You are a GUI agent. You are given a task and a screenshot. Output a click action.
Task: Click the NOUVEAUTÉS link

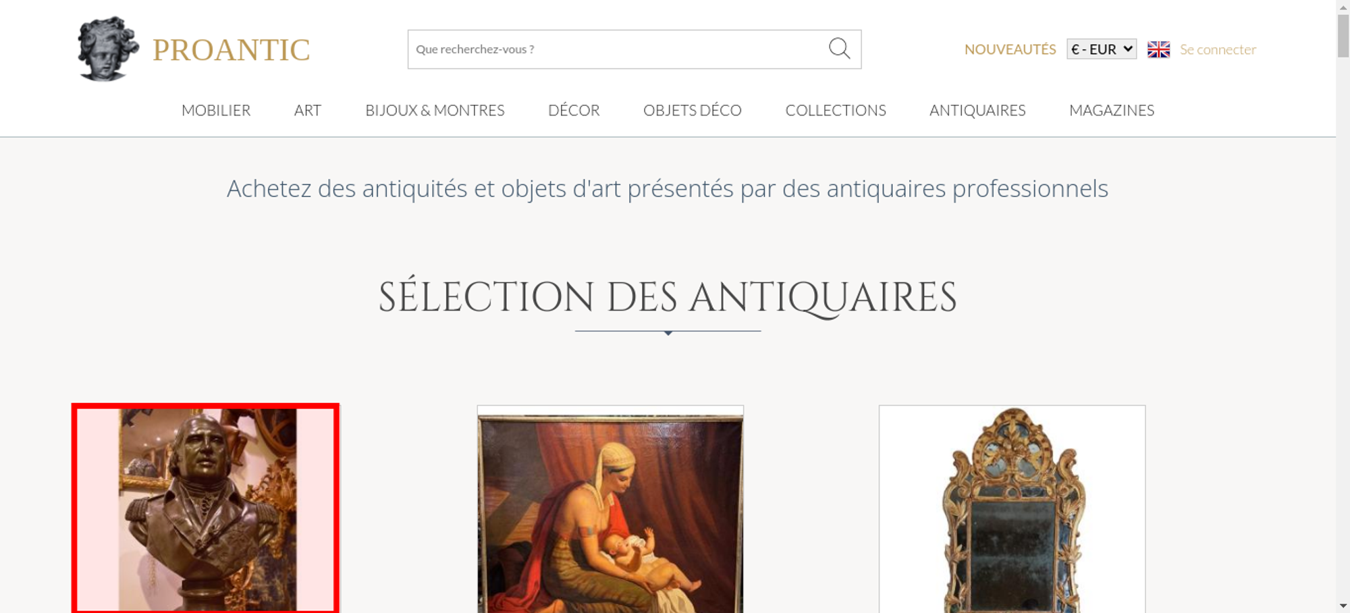click(1010, 49)
